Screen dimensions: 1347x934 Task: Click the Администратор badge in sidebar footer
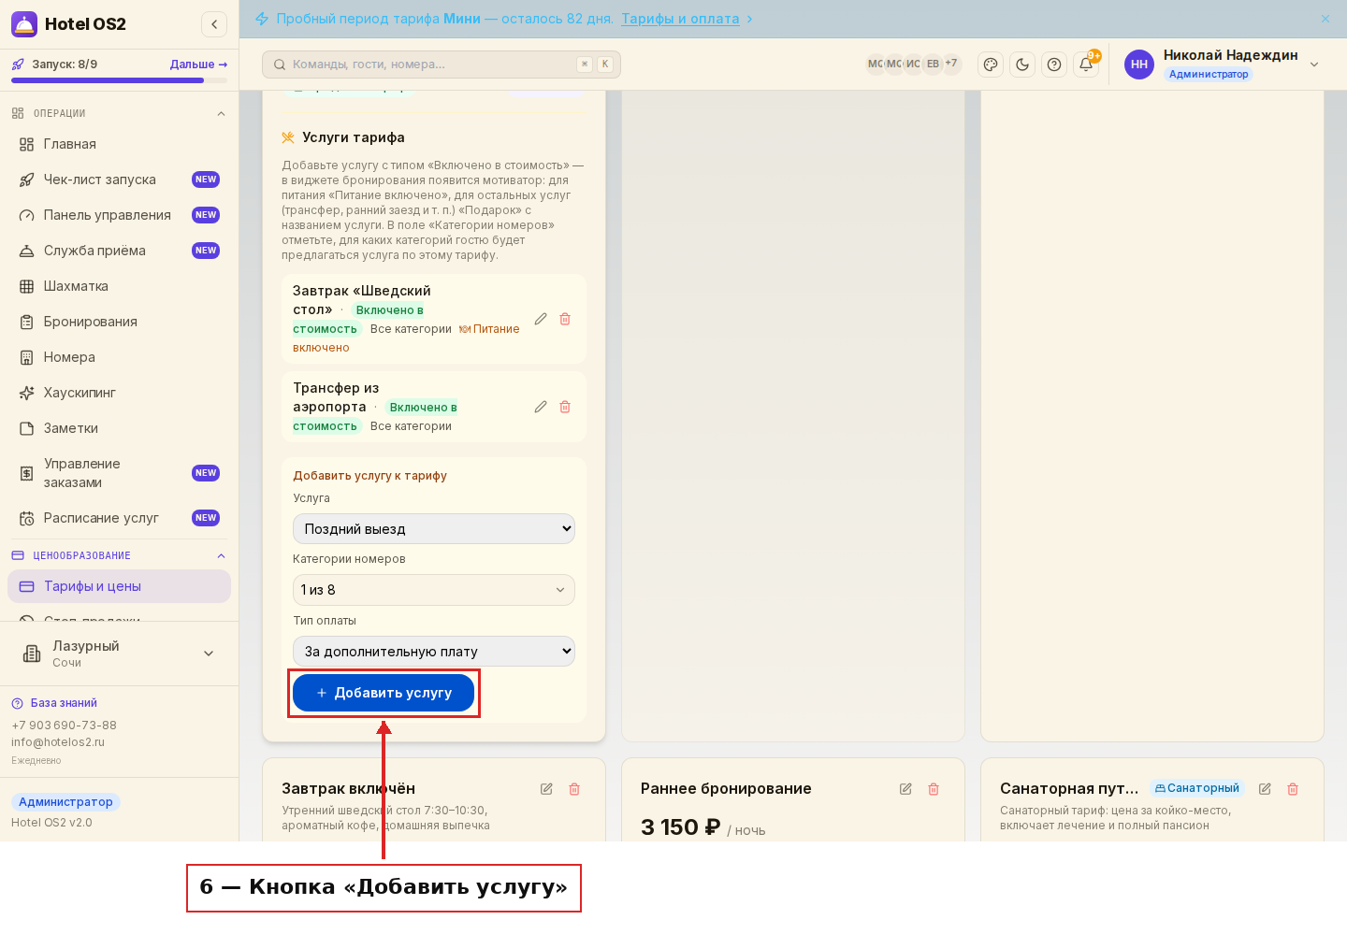coord(65,802)
